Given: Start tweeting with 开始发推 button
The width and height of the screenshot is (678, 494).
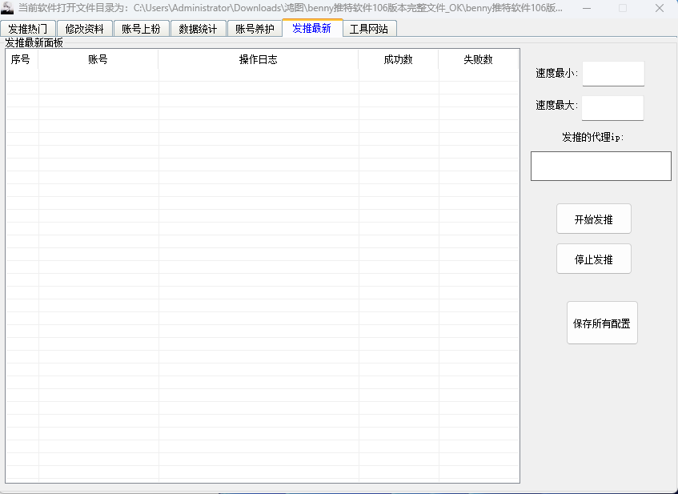Looking at the screenshot, I should click(594, 219).
